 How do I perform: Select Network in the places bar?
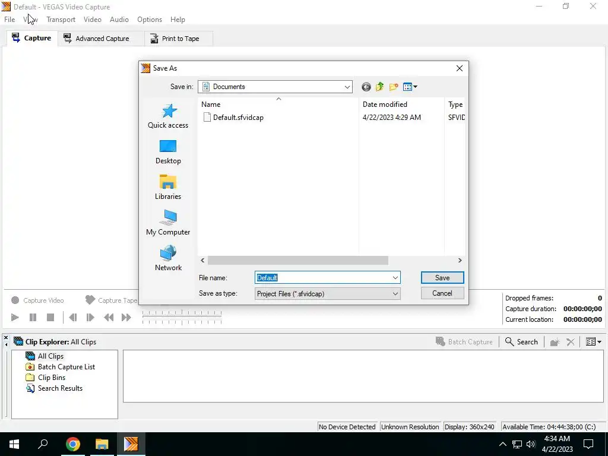click(168, 259)
